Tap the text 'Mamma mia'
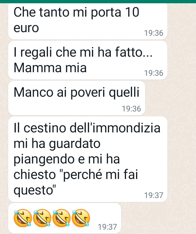Screen dimensions: 196x234 tap(50, 68)
